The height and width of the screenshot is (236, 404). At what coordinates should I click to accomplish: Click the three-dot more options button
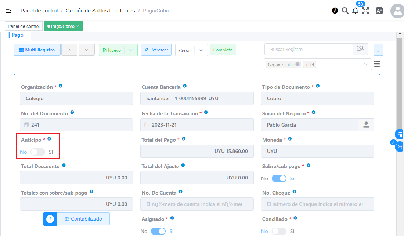tap(378, 50)
